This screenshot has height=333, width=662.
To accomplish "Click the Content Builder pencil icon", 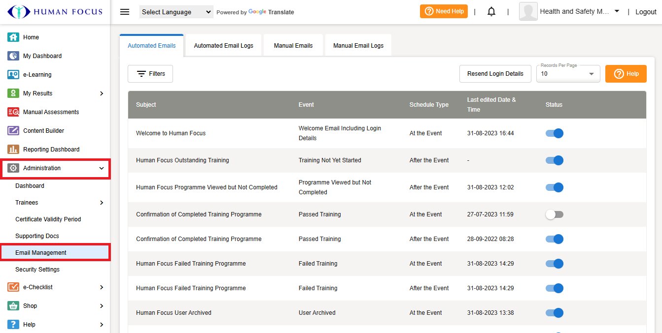I will [x=13, y=131].
